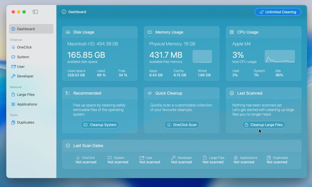Click the Dashboard info icon in header
The image size is (312, 187).
click(x=64, y=12)
